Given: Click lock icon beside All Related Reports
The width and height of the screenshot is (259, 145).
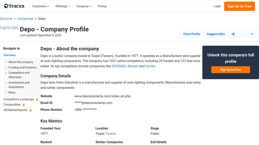Looking at the screenshot, I should (x=31, y=110).
